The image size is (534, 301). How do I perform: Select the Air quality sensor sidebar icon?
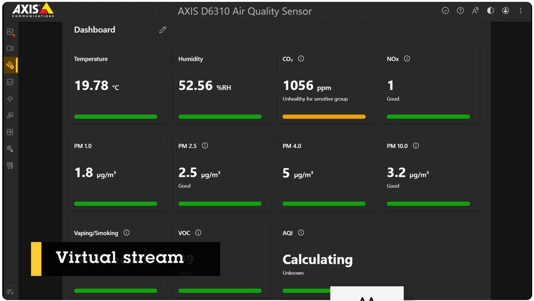10,65
